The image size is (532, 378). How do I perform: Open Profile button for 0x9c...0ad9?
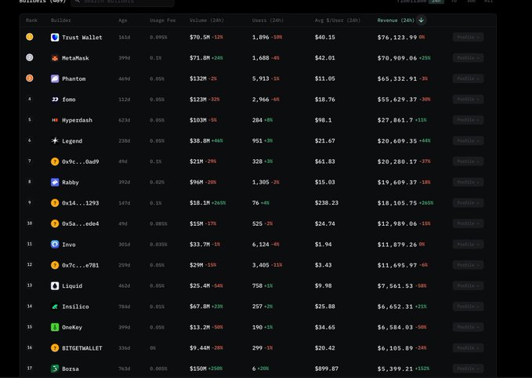pyautogui.click(x=468, y=162)
